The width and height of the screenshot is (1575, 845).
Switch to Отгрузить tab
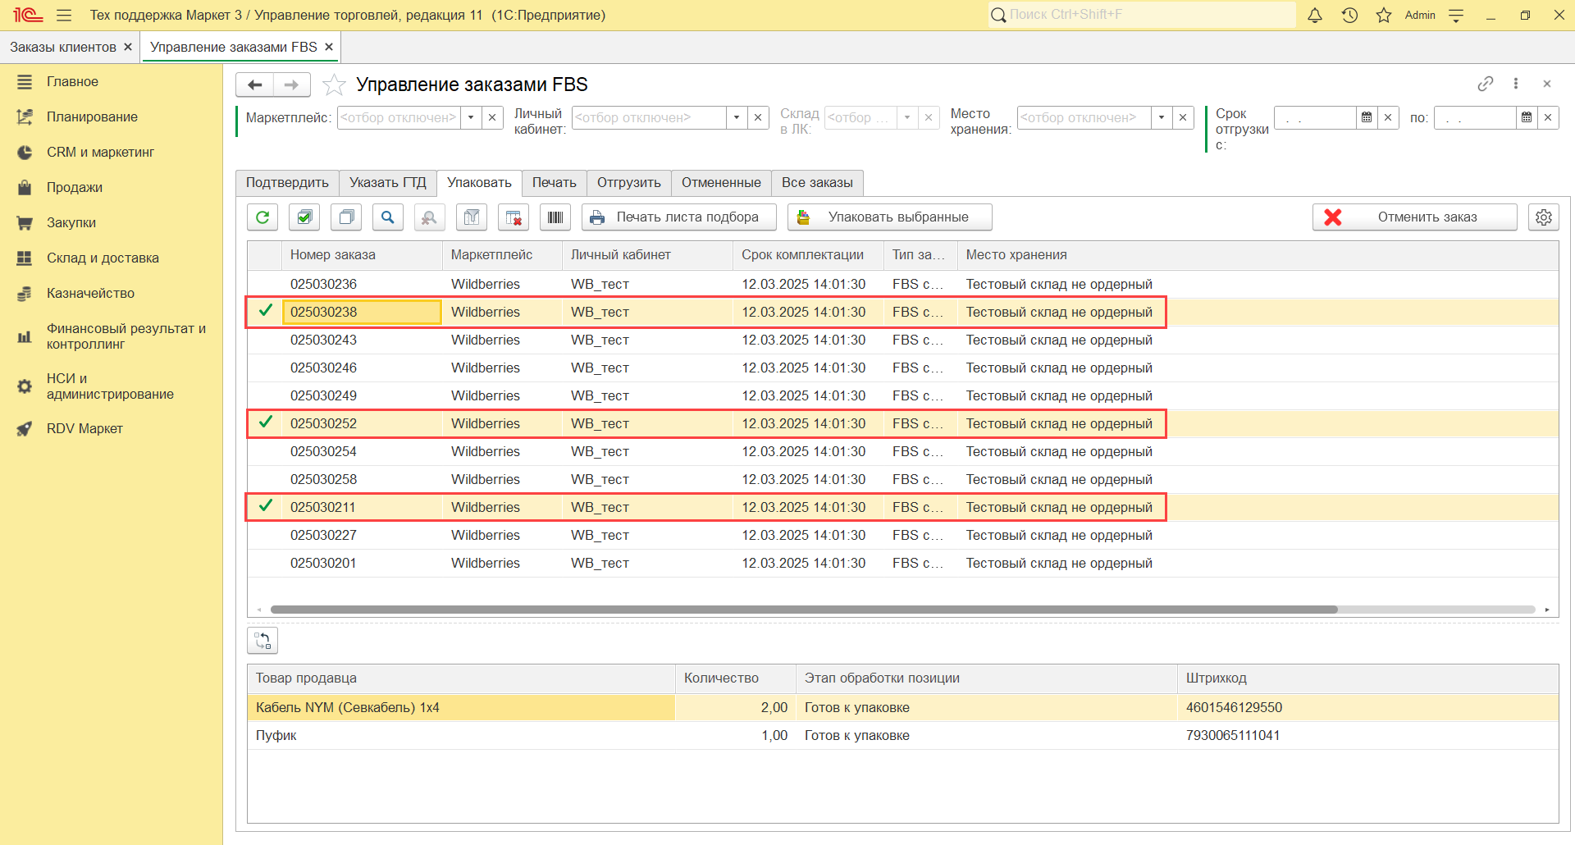pos(629,182)
